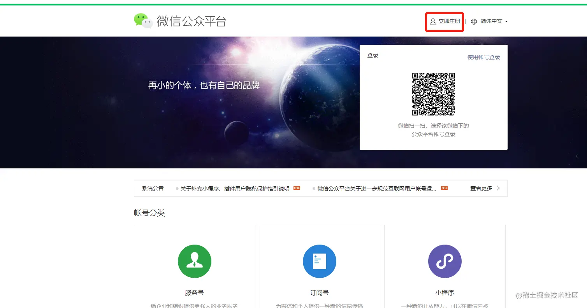This screenshot has height=308, width=587.
Task: Click the right chevron beside 查看更多
Action: pos(498,188)
